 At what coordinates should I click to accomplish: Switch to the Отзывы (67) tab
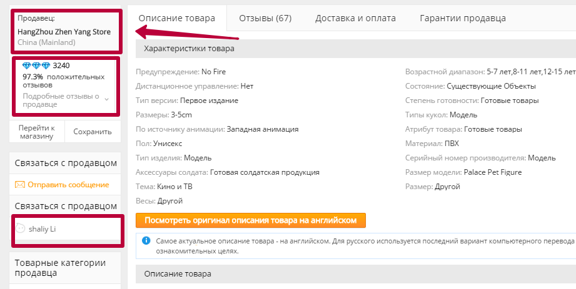click(x=265, y=18)
